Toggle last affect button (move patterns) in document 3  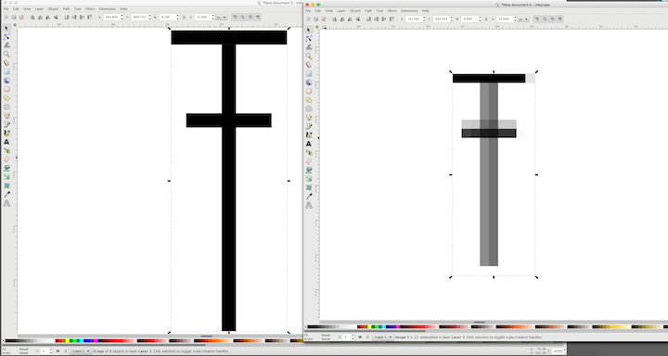click(x=258, y=17)
